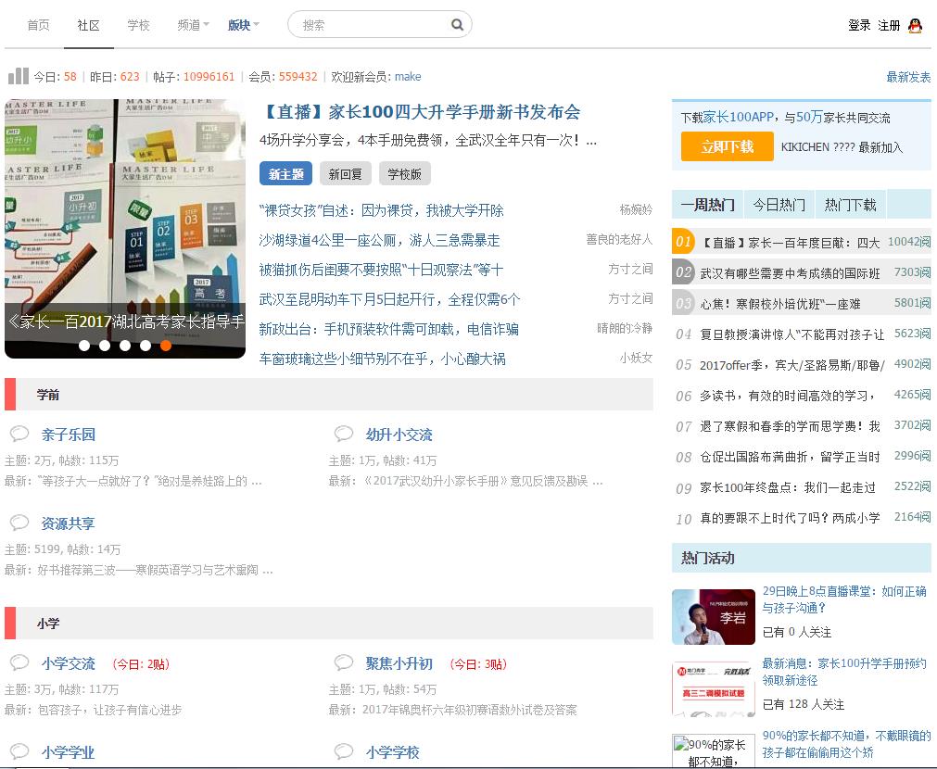Open new member make's profile link
This screenshot has width=937, height=769.
tap(408, 77)
